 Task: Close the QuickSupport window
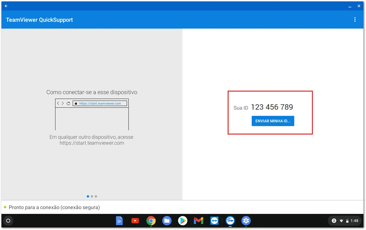[359, 6]
